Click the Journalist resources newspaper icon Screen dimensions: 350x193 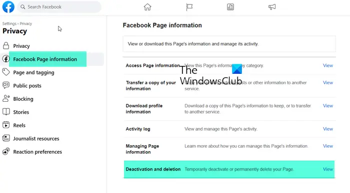(6, 138)
